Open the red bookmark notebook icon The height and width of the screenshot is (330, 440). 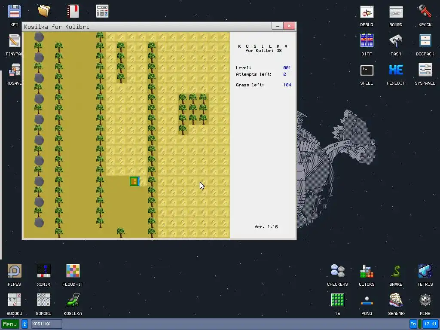(x=73, y=12)
